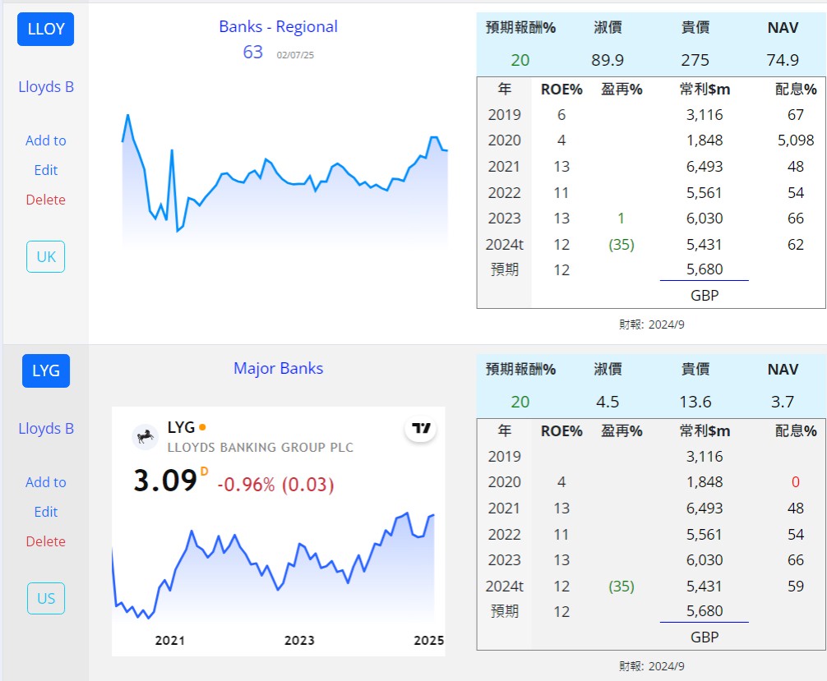
Task: Open Lloyds B link in LYG card
Action: point(46,429)
